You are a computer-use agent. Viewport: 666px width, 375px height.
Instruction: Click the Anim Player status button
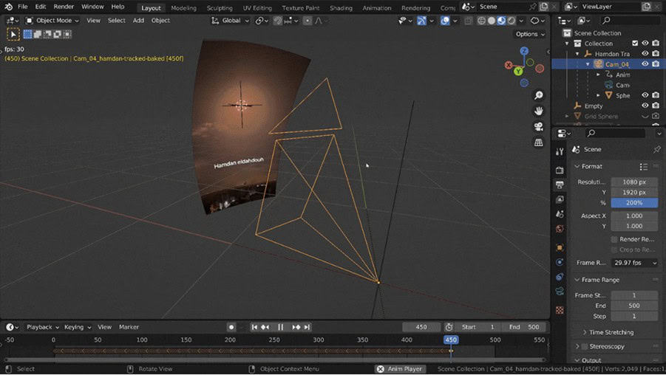click(x=399, y=369)
